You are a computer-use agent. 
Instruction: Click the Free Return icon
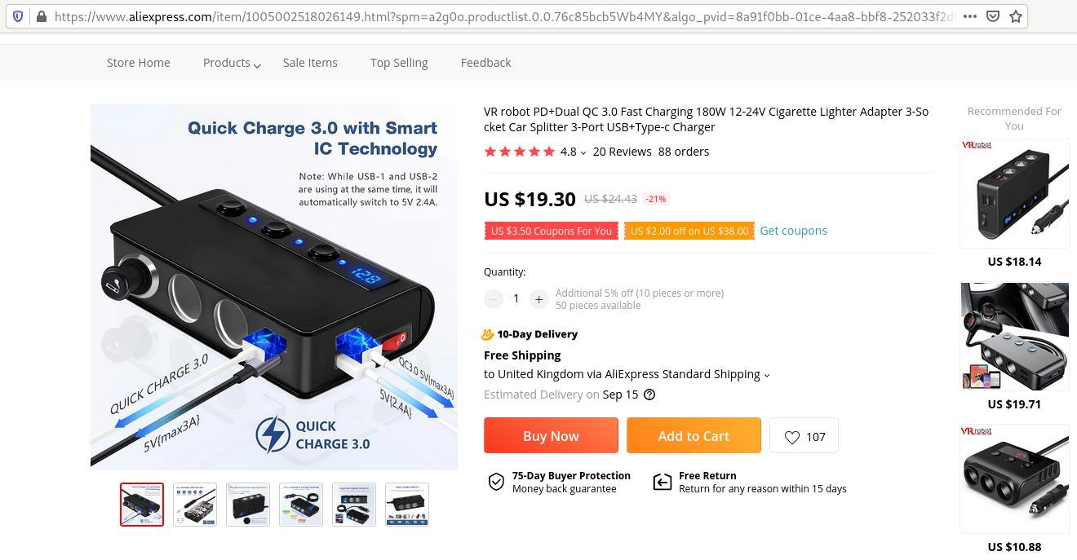pyautogui.click(x=663, y=482)
